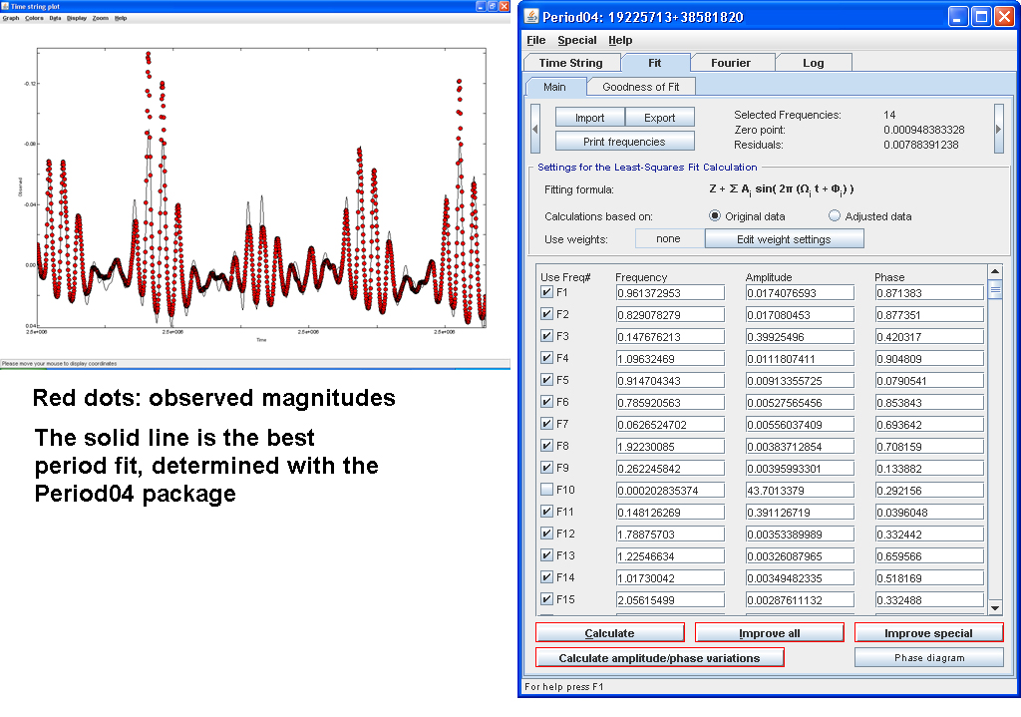1021x717 pixels.
Task: Click the F15 Phase field 0.332488
Action: pos(929,600)
